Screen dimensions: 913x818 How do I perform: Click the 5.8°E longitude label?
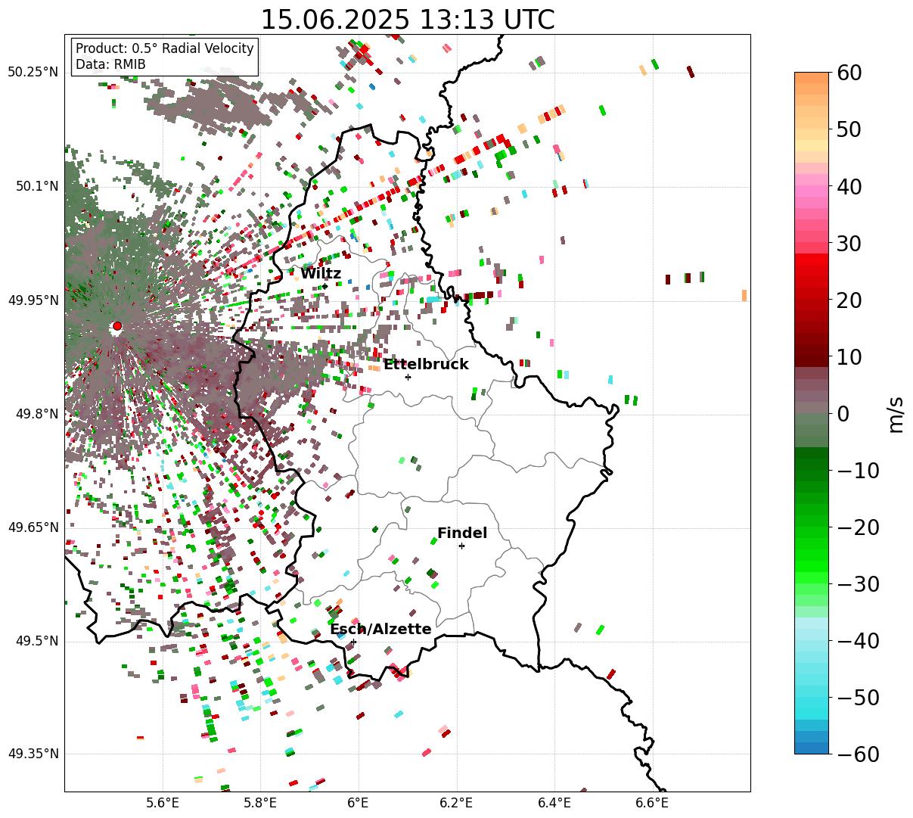click(260, 804)
